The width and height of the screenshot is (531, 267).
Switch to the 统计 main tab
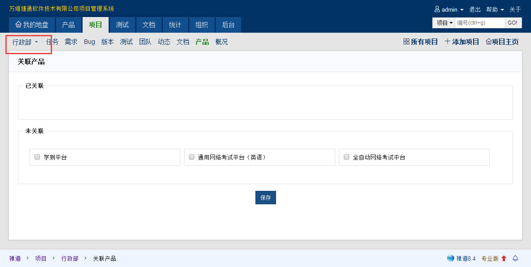[x=175, y=25]
